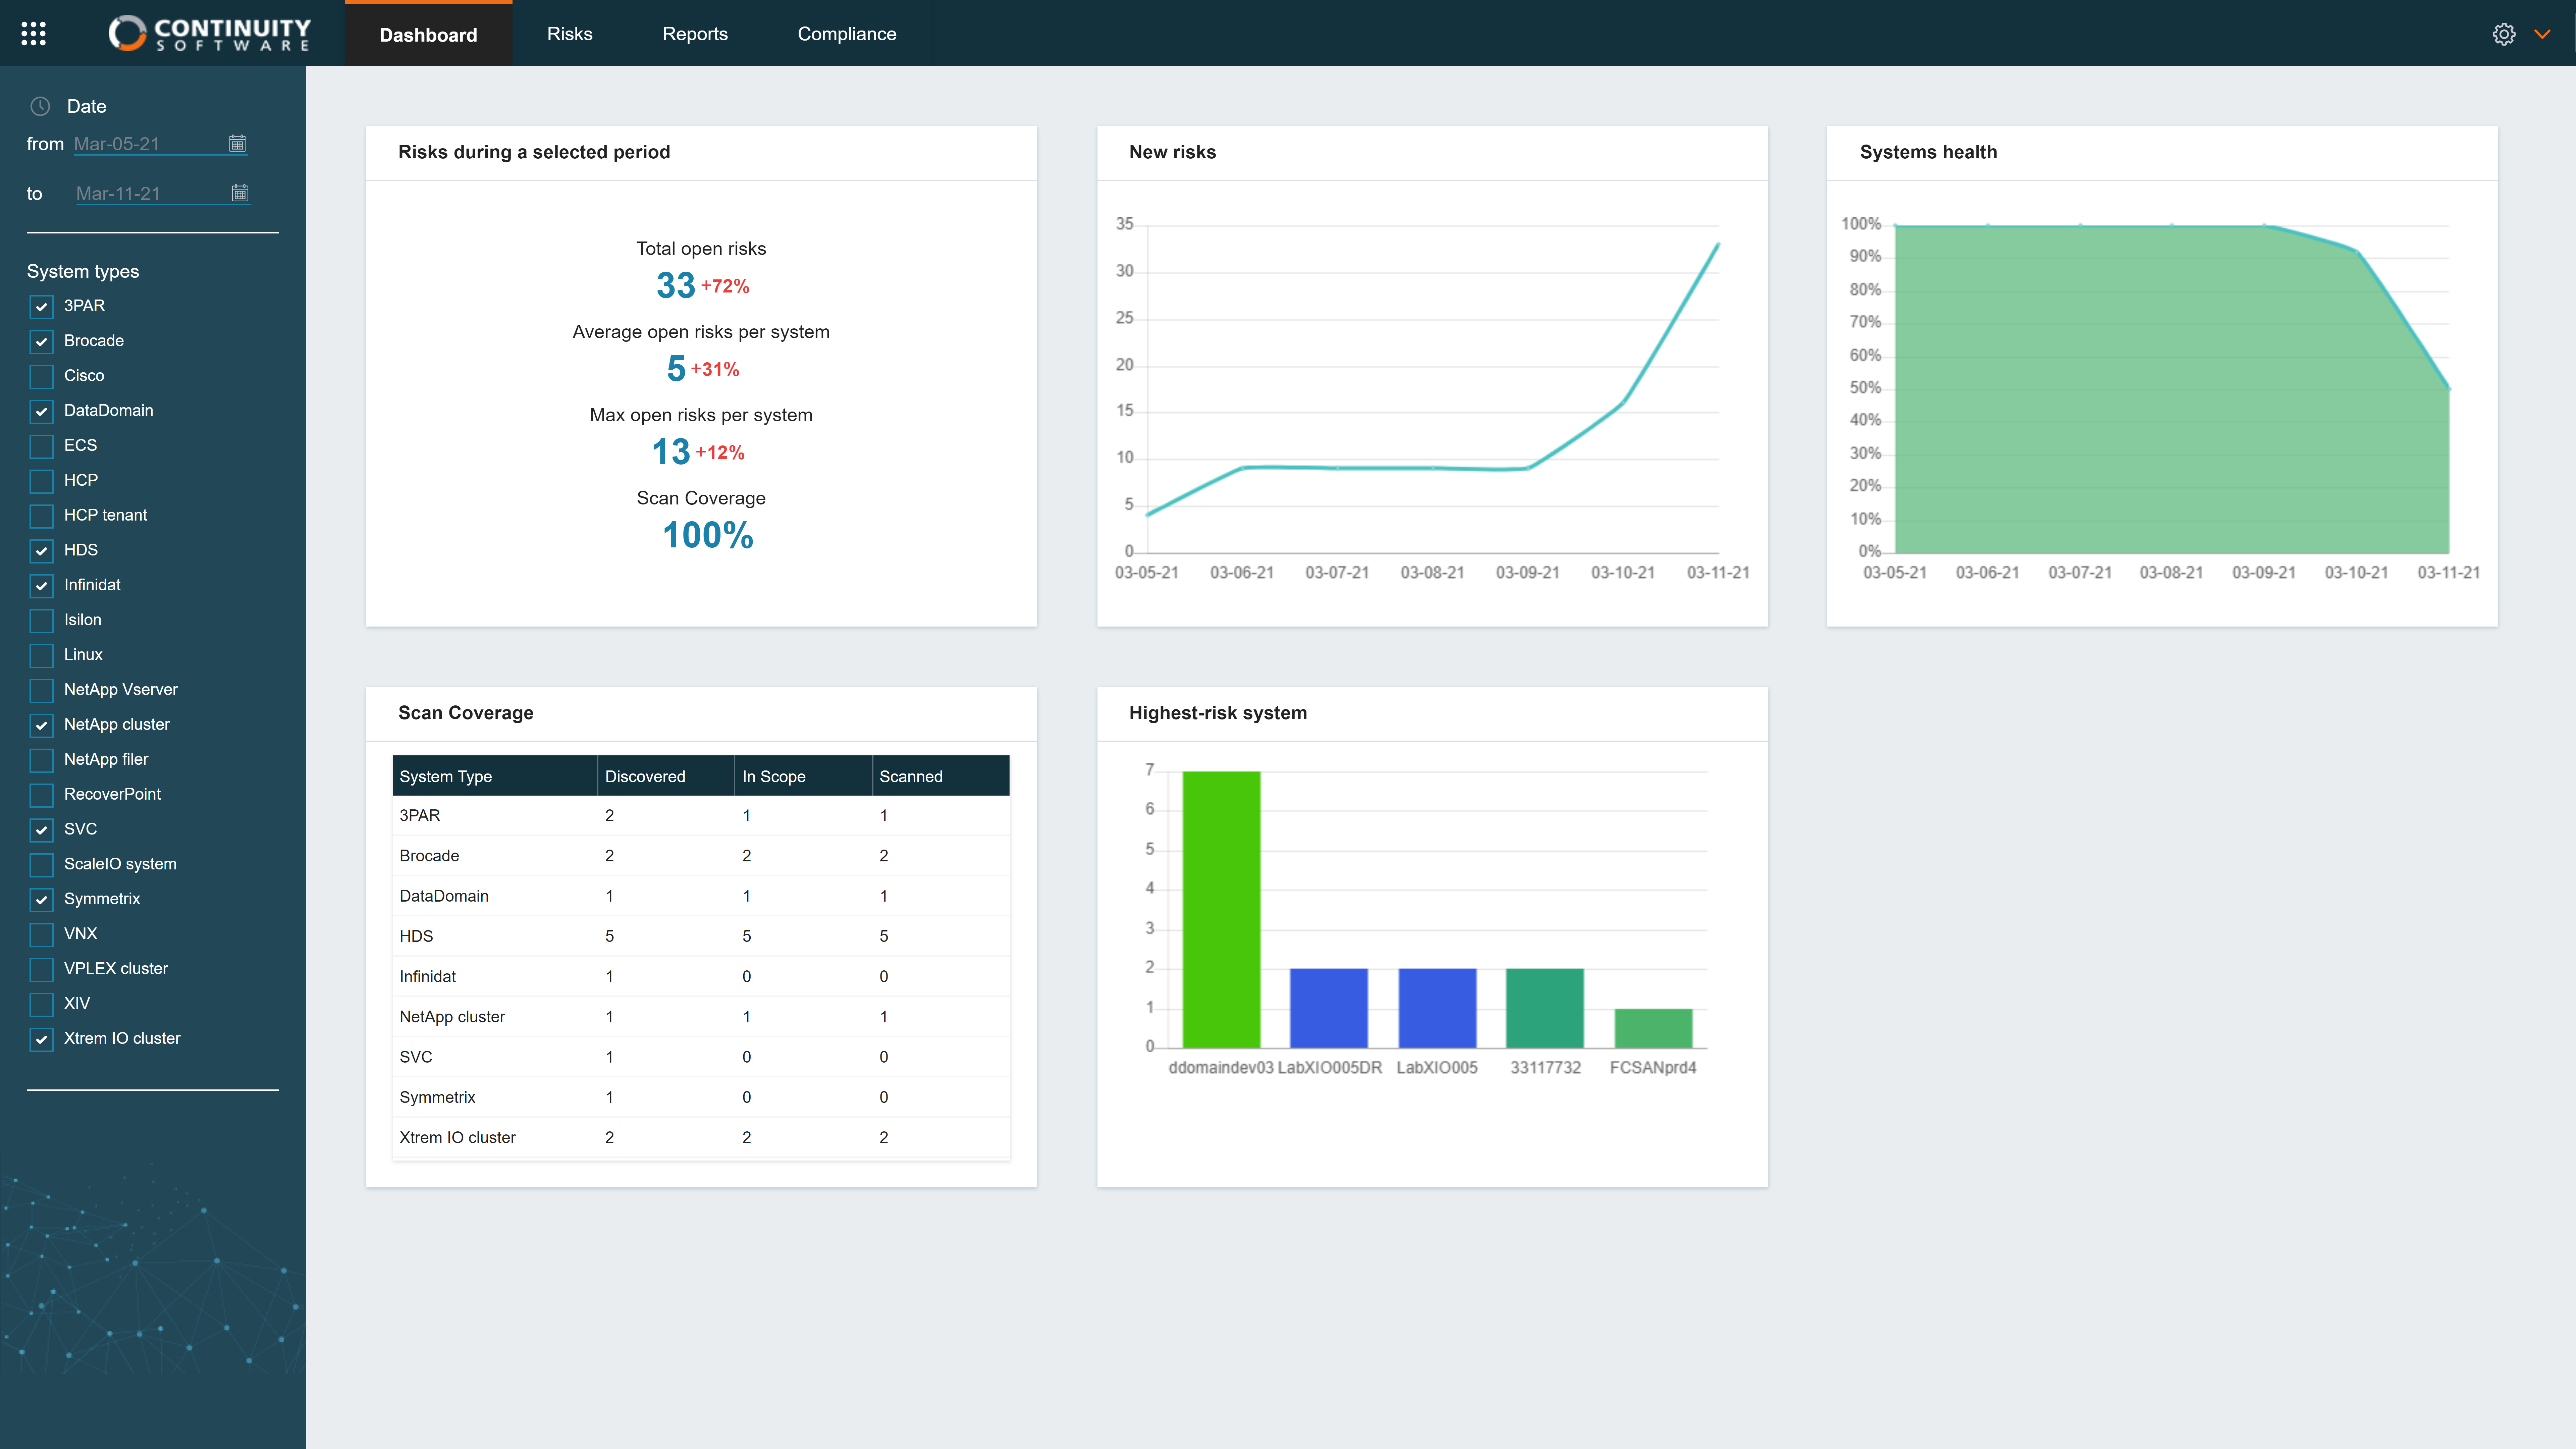This screenshot has height=1449, width=2576.
Task: Click the blue LabXIO005DR bar
Action: click(1329, 1008)
